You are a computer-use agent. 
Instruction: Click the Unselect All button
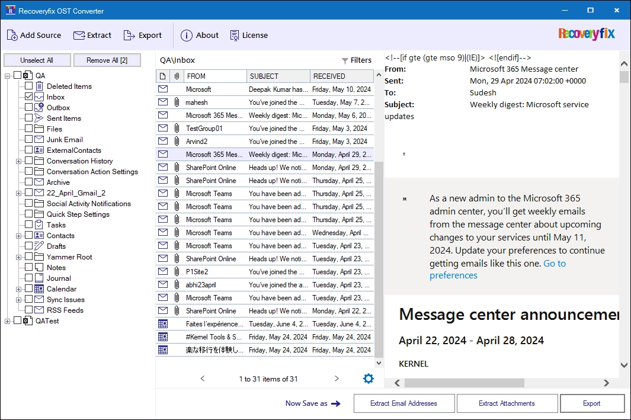point(37,60)
